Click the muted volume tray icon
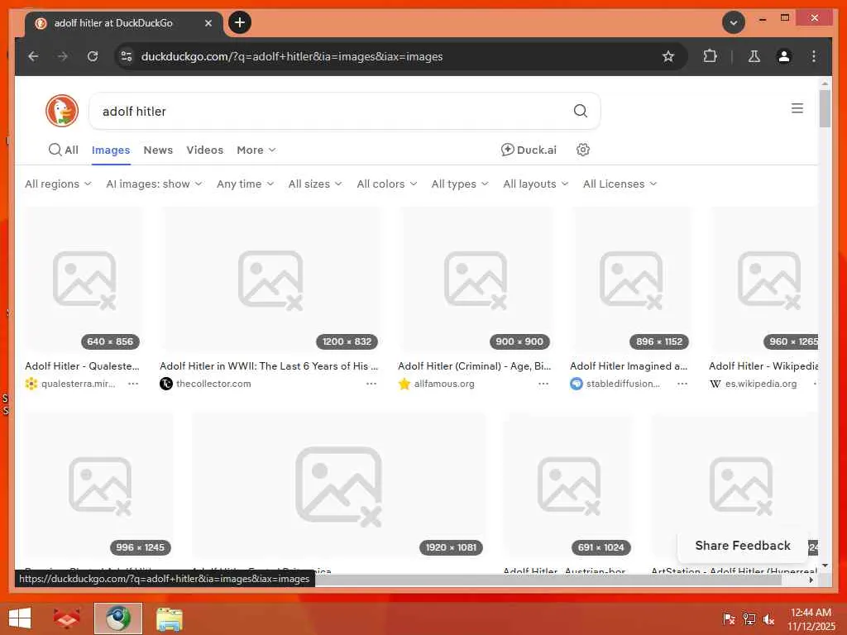The height and width of the screenshot is (635, 847). (768, 618)
